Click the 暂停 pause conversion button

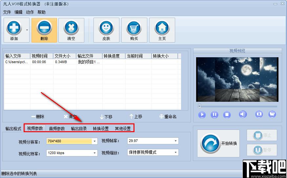pyautogui.click(x=262, y=150)
